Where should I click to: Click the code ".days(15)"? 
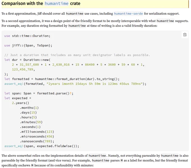coord(28,112)
